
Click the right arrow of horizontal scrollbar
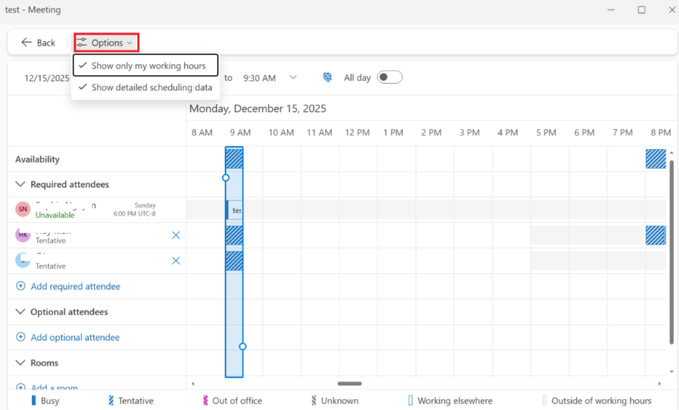point(660,383)
